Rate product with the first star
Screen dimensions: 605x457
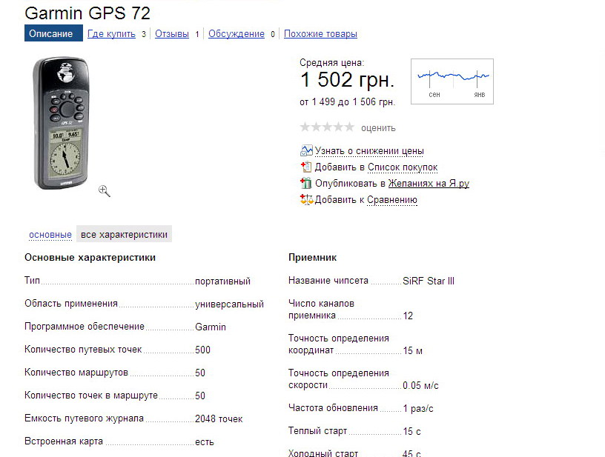(x=305, y=127)
